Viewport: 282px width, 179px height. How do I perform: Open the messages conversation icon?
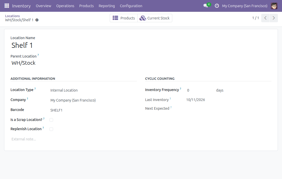point(206,6)
